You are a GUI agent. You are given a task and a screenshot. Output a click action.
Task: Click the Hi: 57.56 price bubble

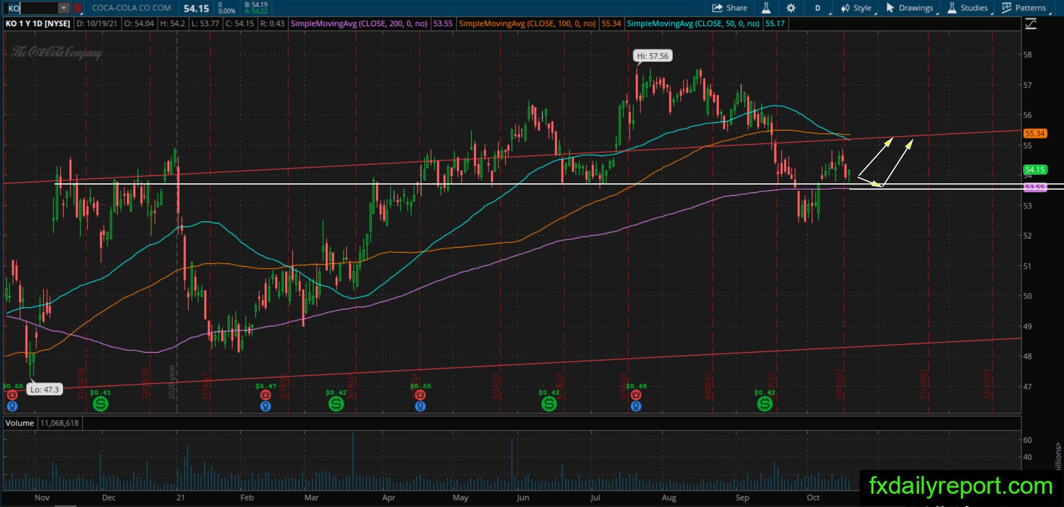coord(653,56)
